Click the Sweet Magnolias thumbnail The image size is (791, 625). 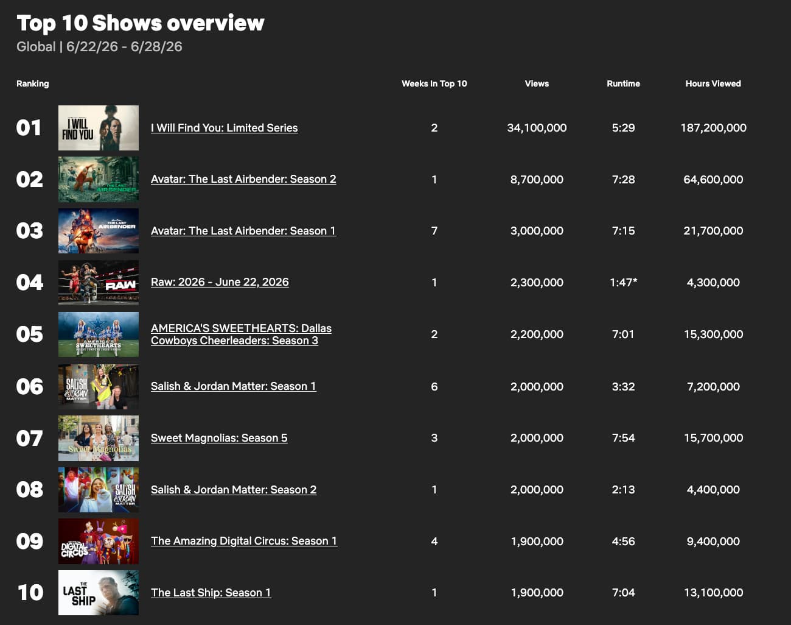click(x=99, y=438)
